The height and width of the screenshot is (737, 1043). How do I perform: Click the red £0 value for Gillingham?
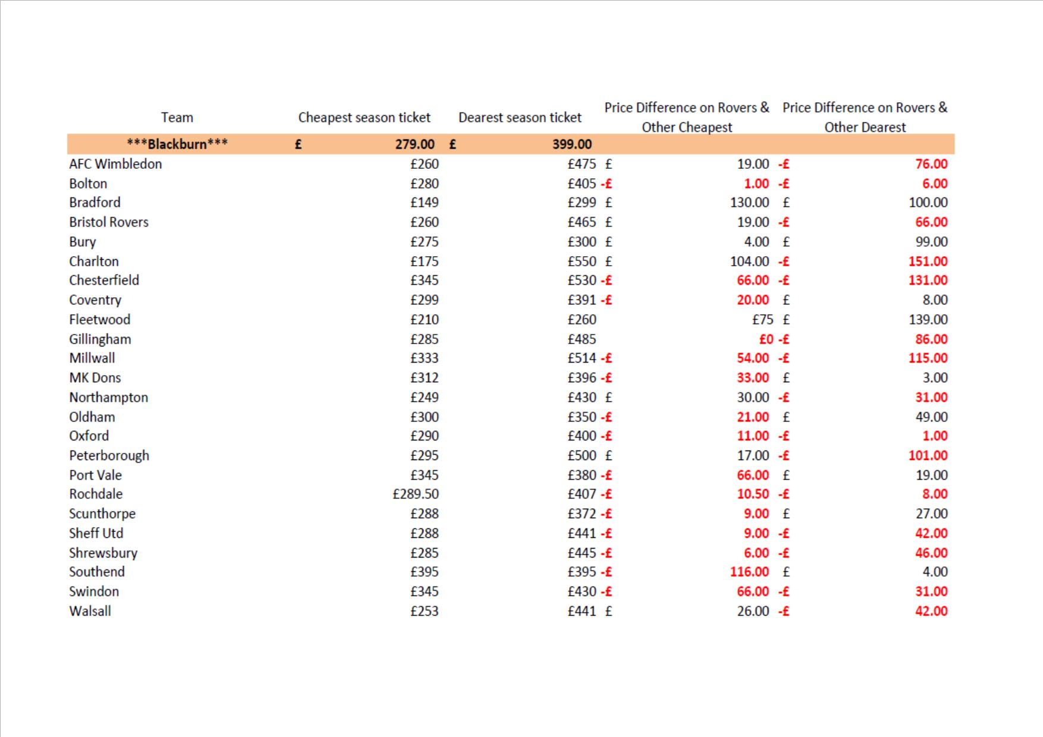click(x=766, y=339)
